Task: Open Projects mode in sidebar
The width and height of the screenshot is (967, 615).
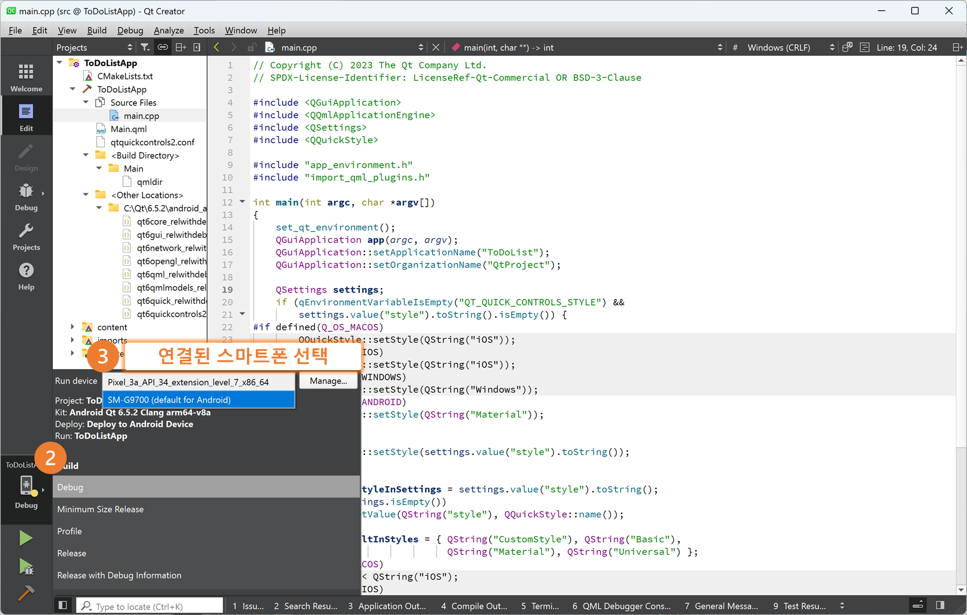Action: pos(26,236)
